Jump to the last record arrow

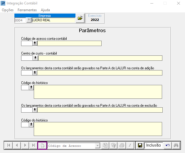pos(33,145)
